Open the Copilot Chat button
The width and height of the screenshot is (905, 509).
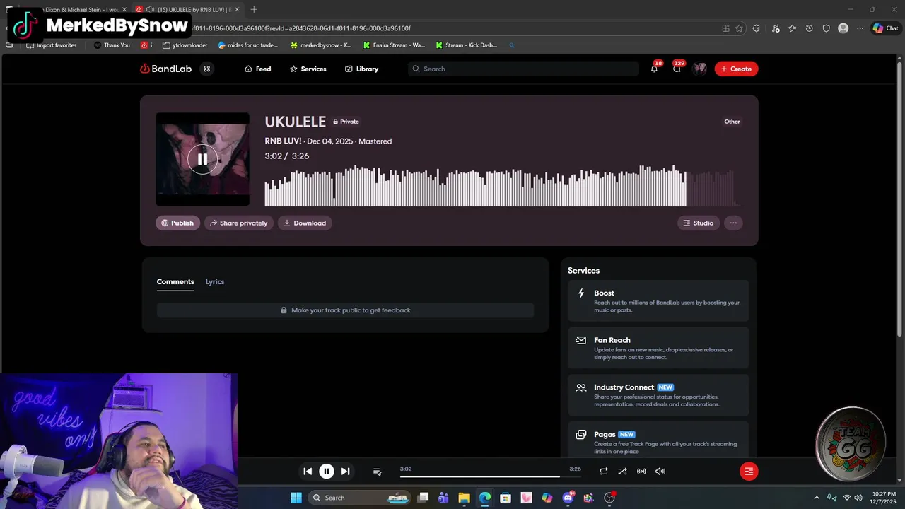886,28
